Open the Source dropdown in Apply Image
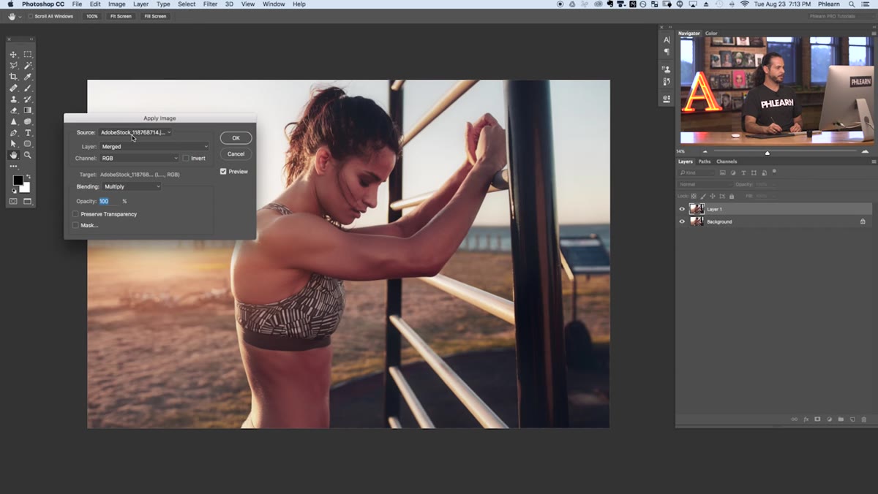The width and height of the screenshot is (878, 494). (135, 132)
